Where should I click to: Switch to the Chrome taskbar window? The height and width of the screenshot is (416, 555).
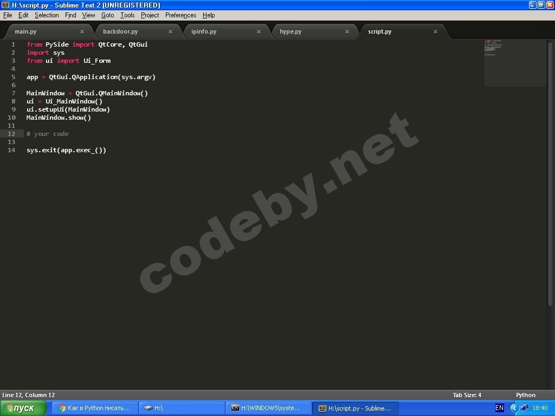[95, 408]
